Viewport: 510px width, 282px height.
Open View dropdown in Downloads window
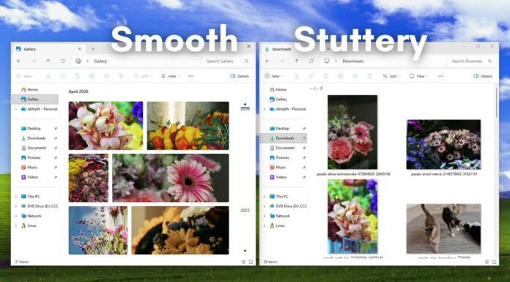(419, 76)
